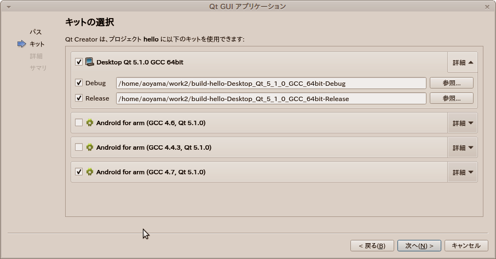The height and width of the screenshot is (259, 496).
Task: Click Android icon beside GCC 4.6 kit
Action: (x=90, y=122)
